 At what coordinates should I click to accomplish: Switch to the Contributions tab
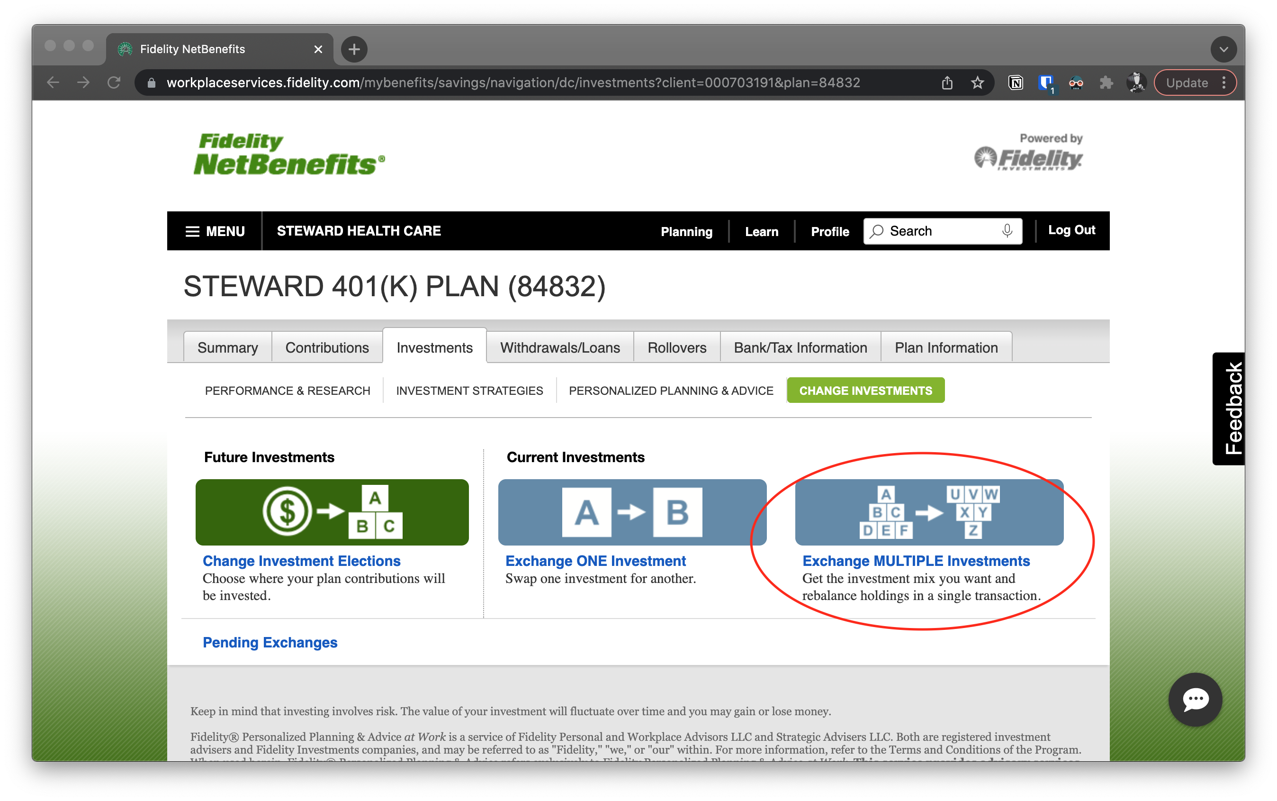[327, 347]
